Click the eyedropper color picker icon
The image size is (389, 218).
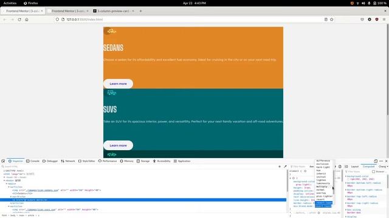[x=285, y=167]
